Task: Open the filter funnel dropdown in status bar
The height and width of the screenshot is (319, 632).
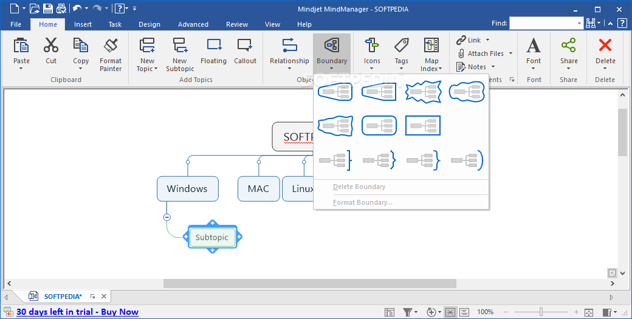Action: pos(416,312)
